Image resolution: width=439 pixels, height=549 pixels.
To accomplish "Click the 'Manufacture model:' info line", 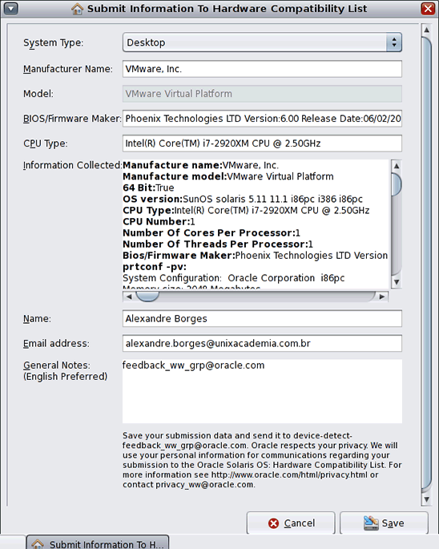I will point(228,176).
